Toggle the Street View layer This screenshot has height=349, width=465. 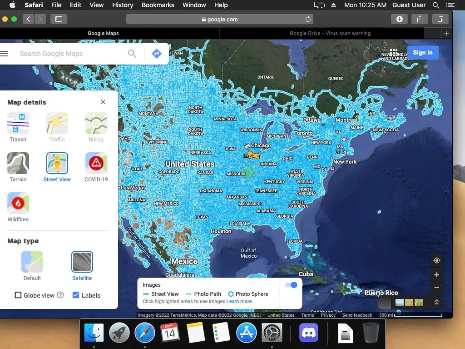click(57, 167)
